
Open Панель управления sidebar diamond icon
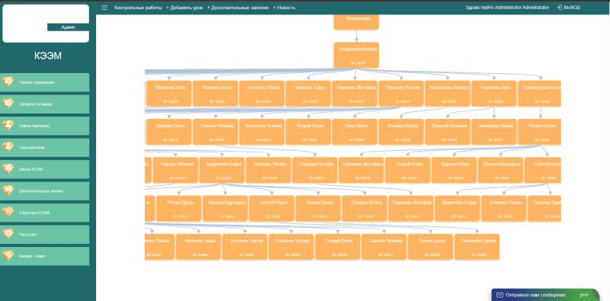[x=8, y=82]
